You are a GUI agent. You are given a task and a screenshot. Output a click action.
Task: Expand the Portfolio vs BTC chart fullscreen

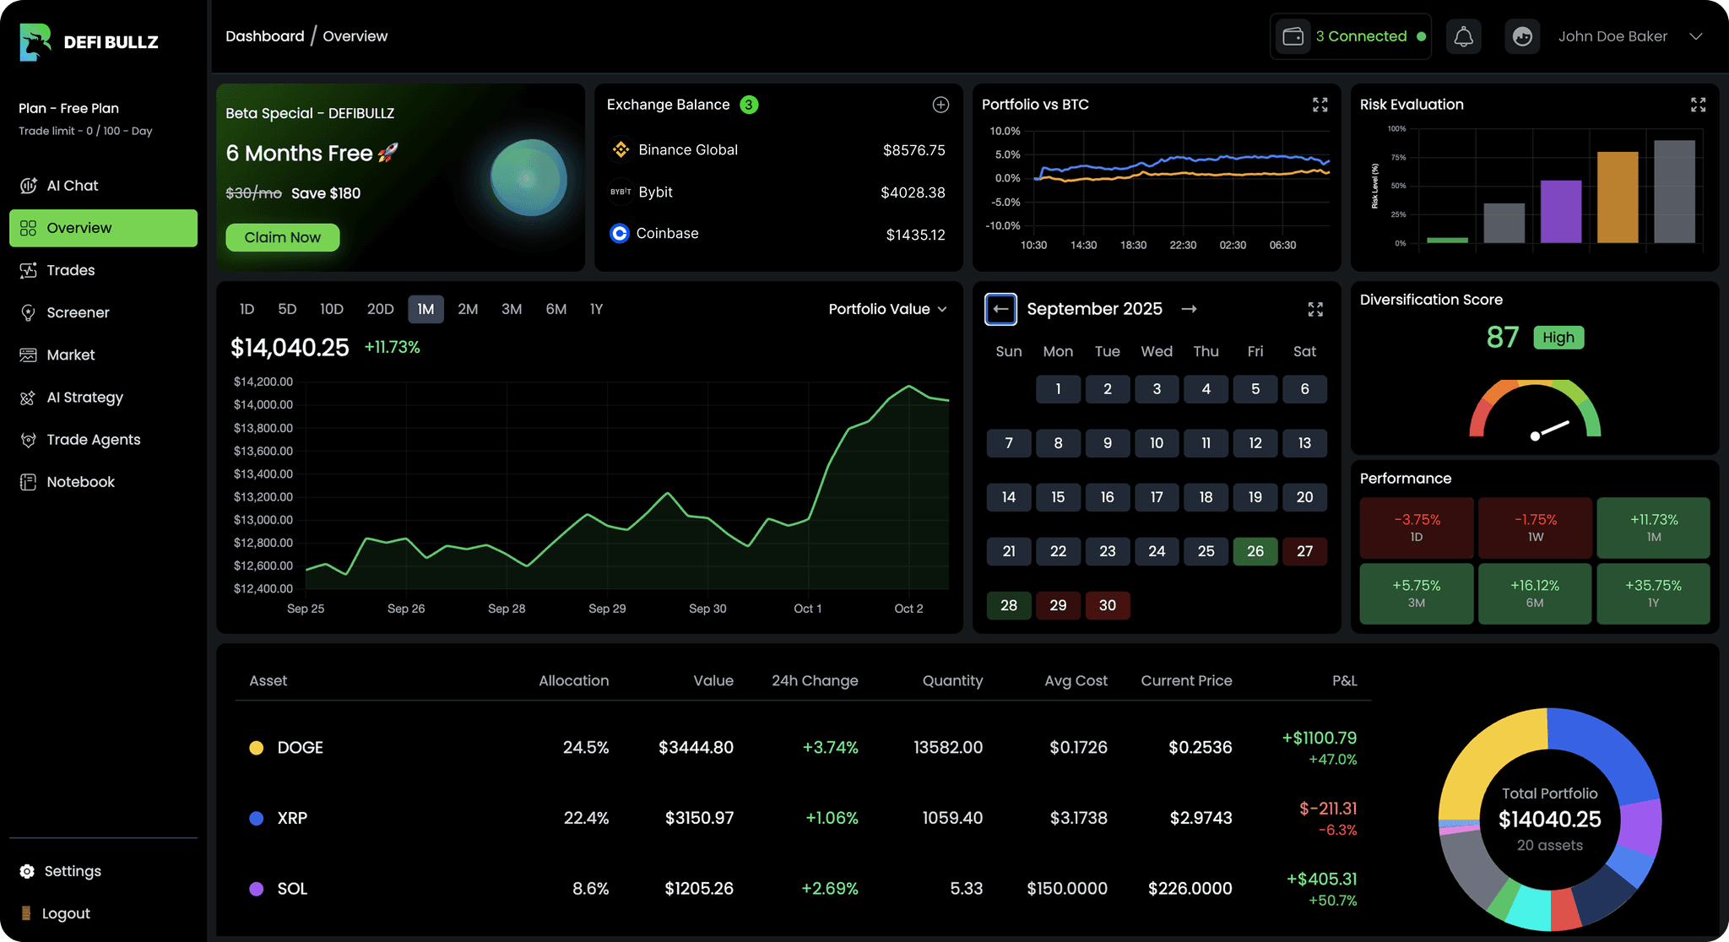pyautogui.click(x=1319, y=105)
